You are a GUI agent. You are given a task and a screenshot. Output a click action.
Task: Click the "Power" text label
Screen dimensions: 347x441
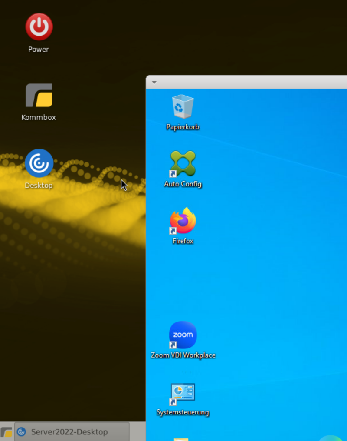[39, 50]
